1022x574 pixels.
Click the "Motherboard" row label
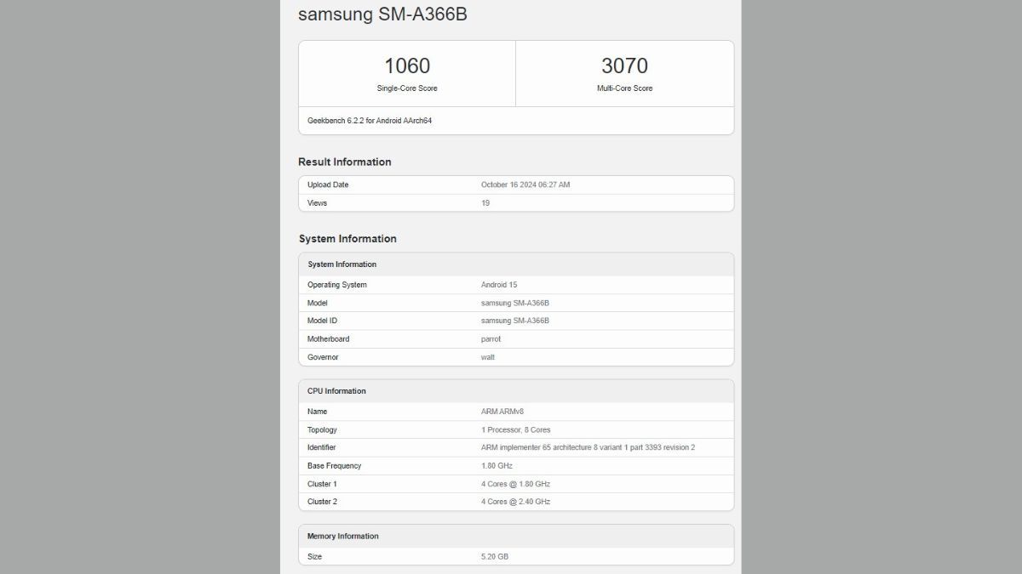coord(328,339)
